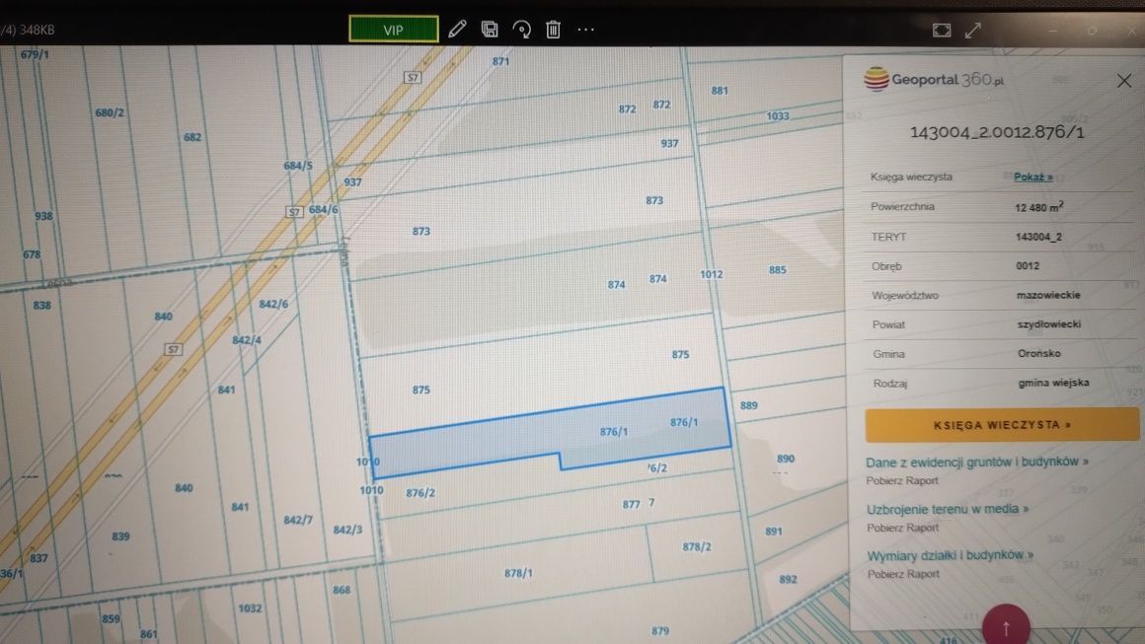Click the Pokaż » land register link

click(x=1033, y=178)
